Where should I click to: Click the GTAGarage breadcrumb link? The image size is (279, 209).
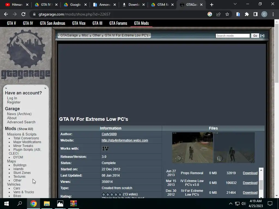coord(69,35)
